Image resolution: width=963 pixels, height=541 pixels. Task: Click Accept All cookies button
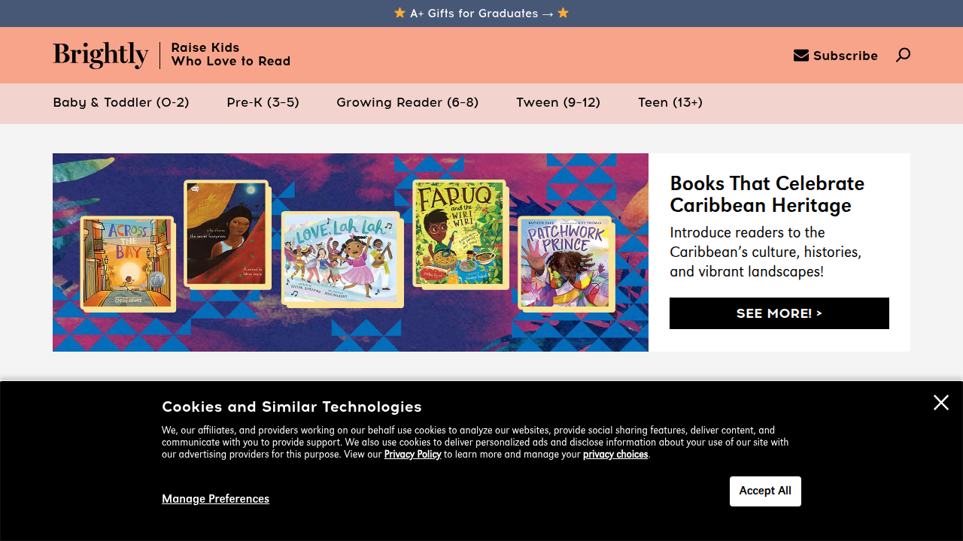765,491
